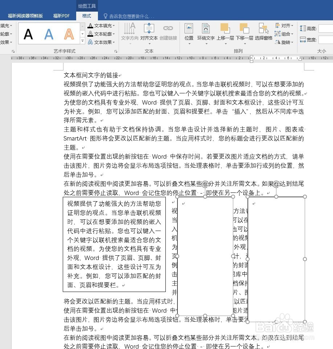Click the heading text 文本框间文字的链接
Screen dimensions: 333x349
91,75
